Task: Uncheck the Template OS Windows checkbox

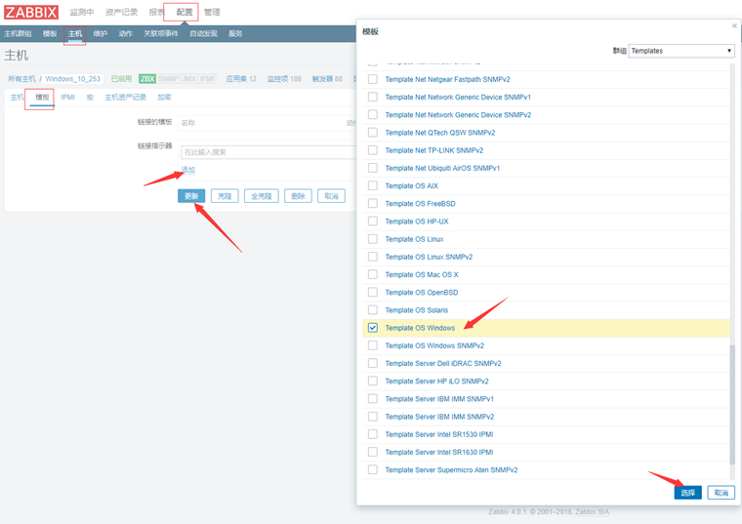Action: [373, 328]
